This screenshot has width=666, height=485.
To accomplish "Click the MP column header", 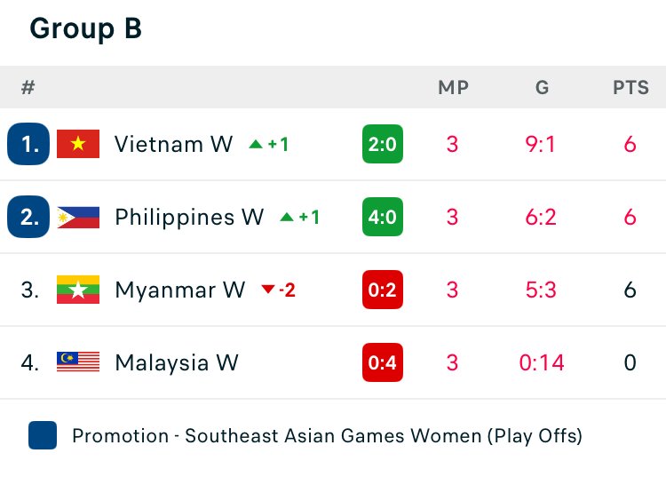I will [453, 88].
